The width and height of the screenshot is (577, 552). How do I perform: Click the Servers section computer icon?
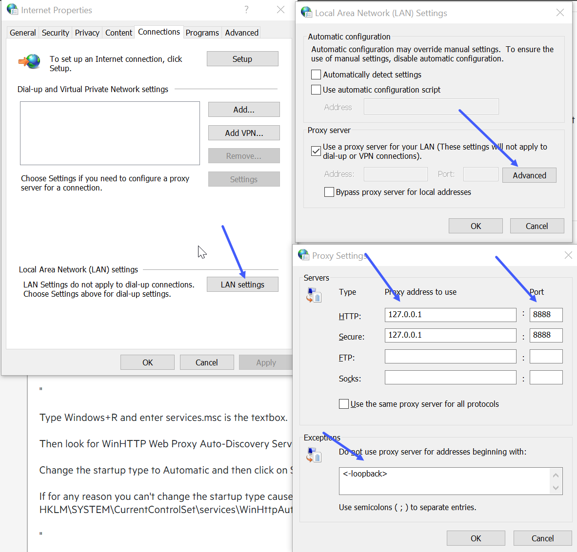[x=314, y=295]
